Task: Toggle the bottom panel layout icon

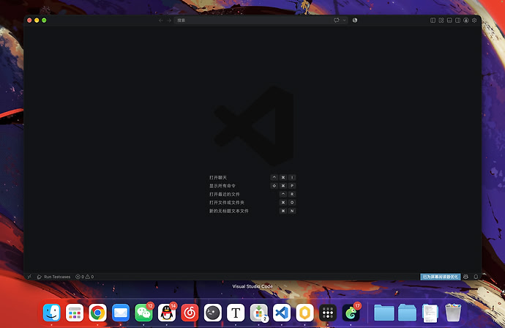Action: tap(449, 20)
